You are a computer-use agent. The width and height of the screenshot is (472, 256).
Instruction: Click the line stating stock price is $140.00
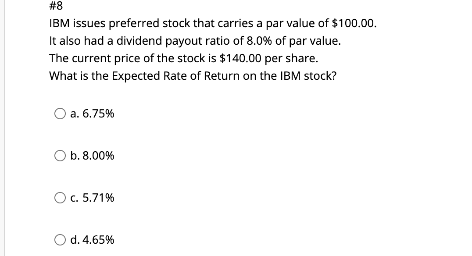tap(183, 58)
